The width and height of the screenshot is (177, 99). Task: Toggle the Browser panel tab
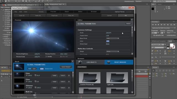(94, 12)
